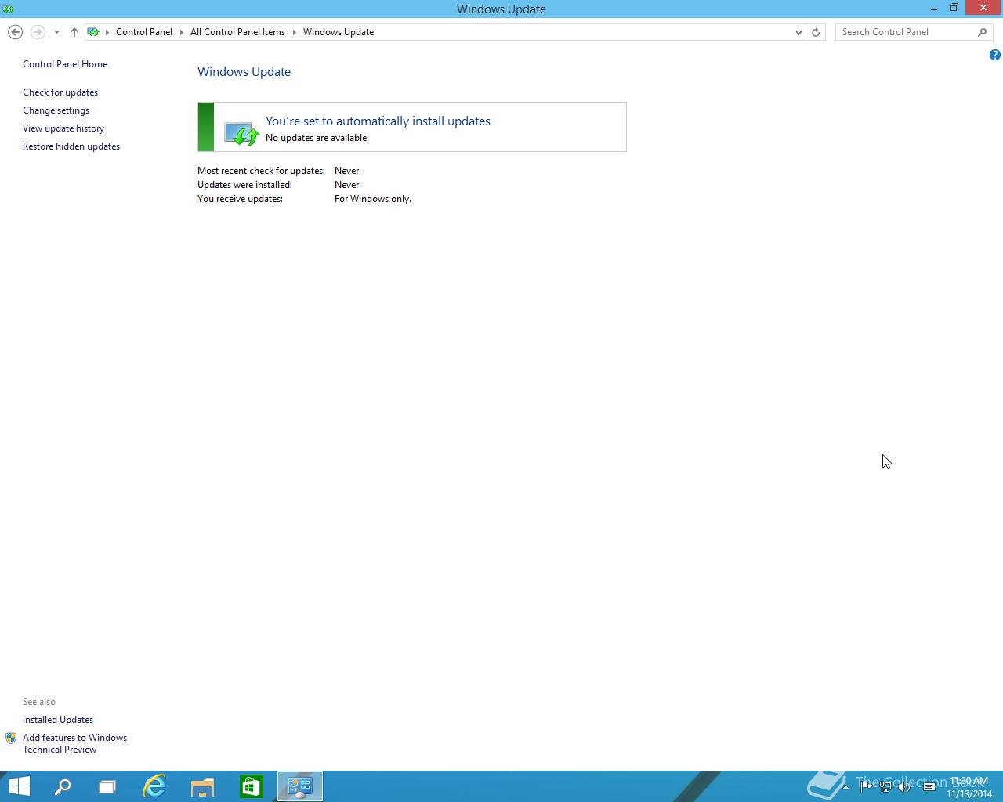This screenshot has height=802, width=1003.
Task: Select the Control Panel taskbar button
Action: click(x=300, y=786)
